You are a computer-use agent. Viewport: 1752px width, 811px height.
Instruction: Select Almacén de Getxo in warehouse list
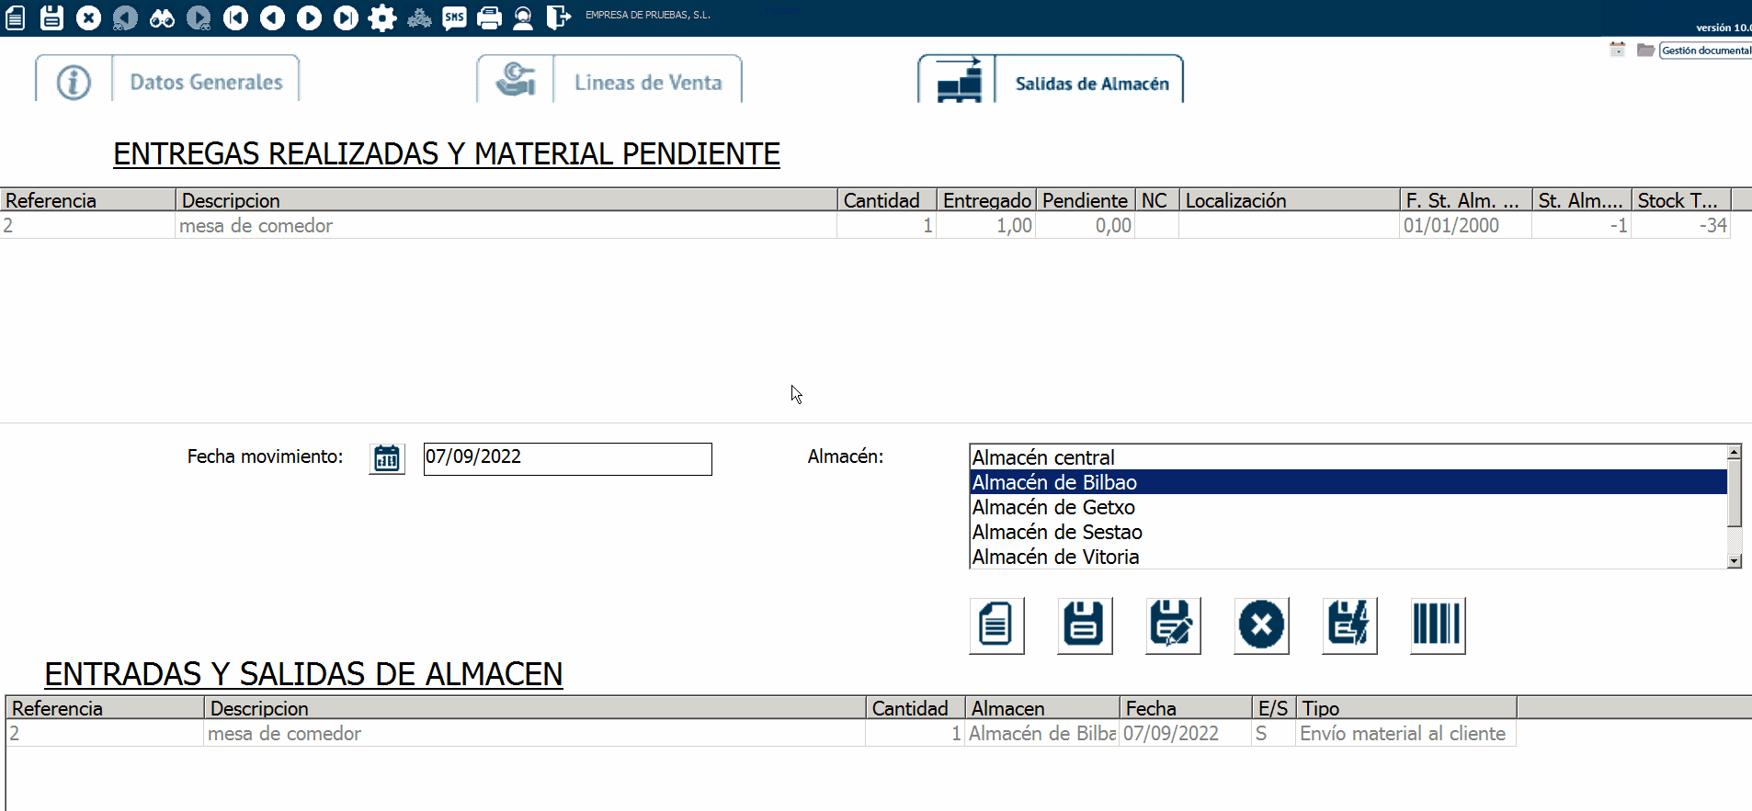[1053, 507]
